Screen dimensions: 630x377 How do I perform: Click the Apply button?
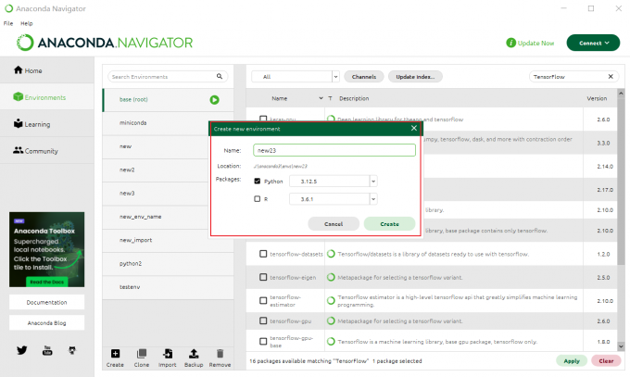[x=572, y=361]
